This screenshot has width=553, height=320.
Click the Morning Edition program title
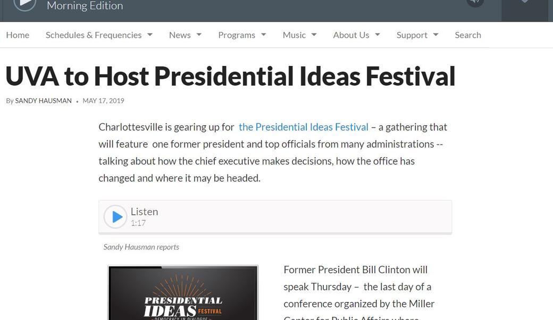[85, 6]
